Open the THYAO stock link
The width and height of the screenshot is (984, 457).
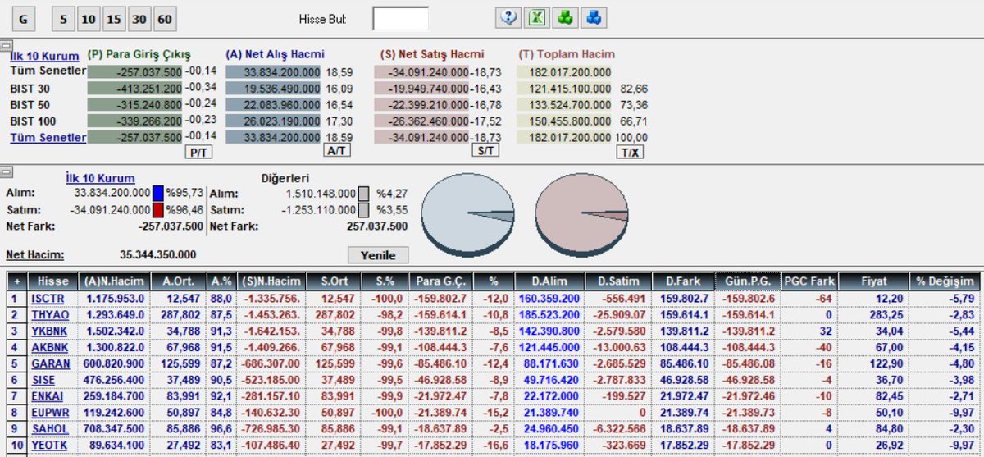click(50, 314)
